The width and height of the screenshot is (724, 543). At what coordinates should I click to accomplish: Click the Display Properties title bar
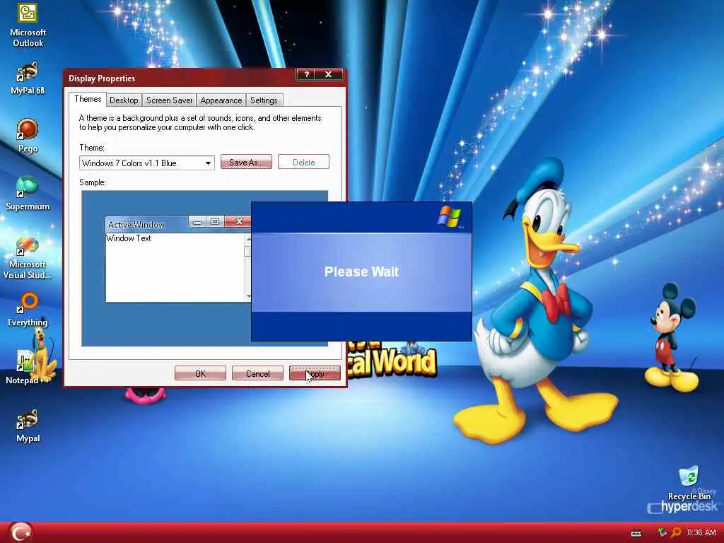[x=180, y=78]
